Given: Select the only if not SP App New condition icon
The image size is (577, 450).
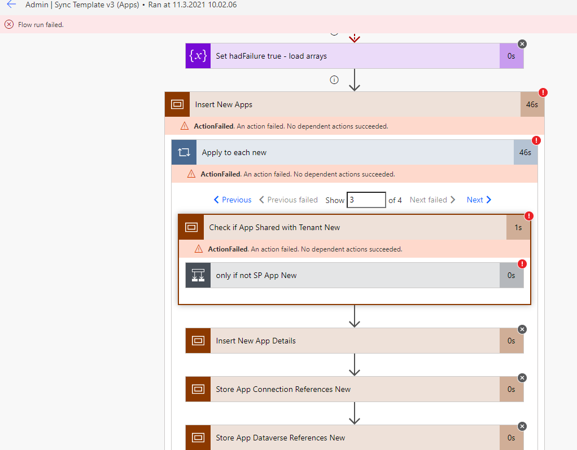Looking at the screenshot, I should 198,275.
